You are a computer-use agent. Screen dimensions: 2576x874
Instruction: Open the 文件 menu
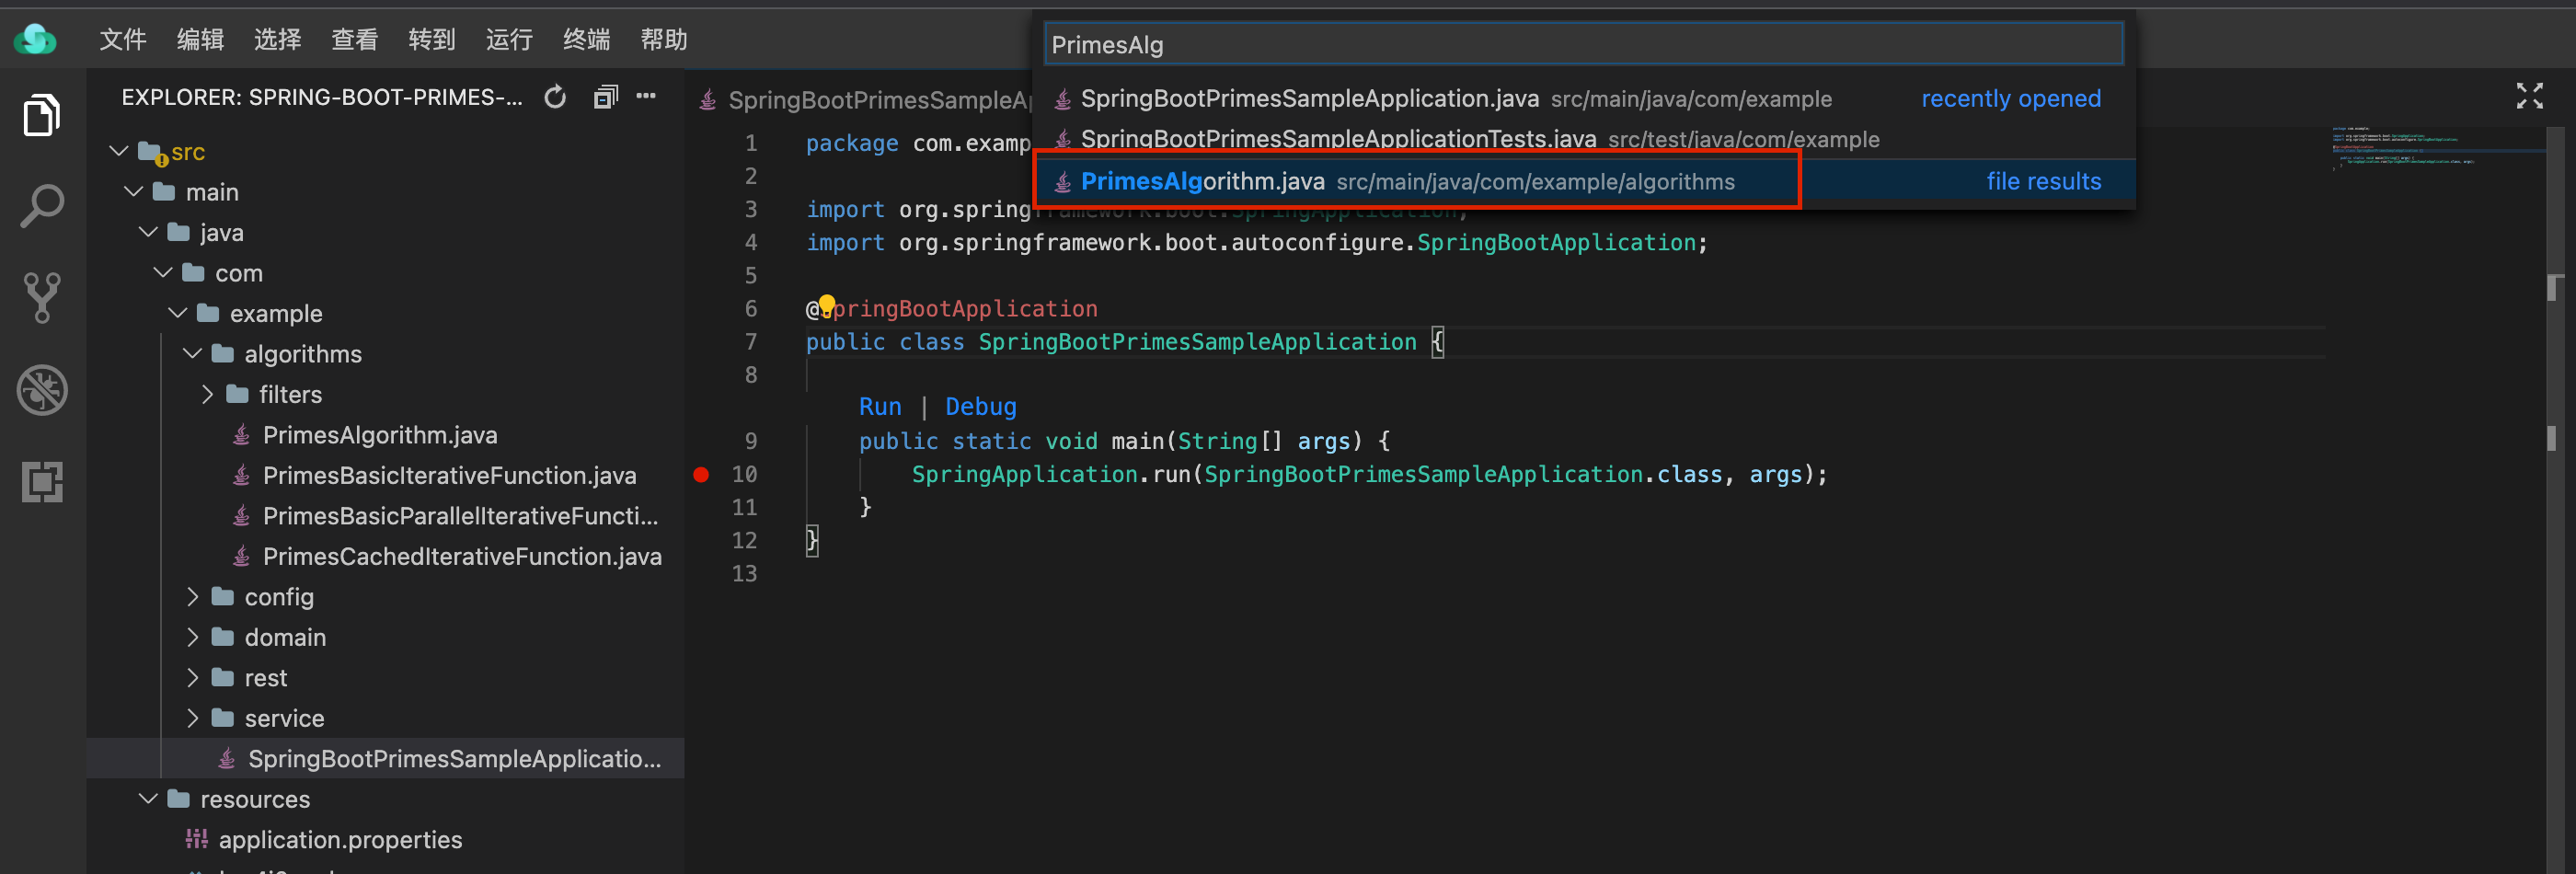click(123, 40)
